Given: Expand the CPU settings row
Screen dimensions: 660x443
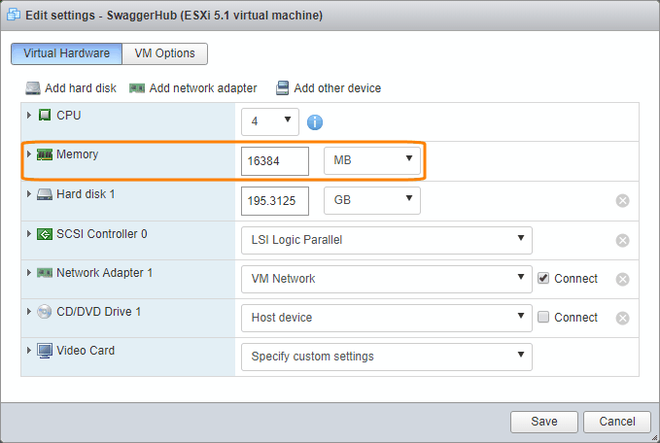Looking at the screenshot, I should pos(29,116).
